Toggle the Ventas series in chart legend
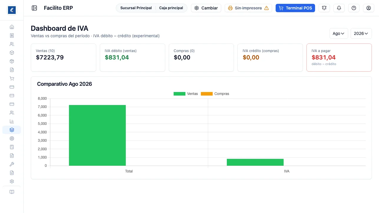379x213 pixels. (186, 94)
